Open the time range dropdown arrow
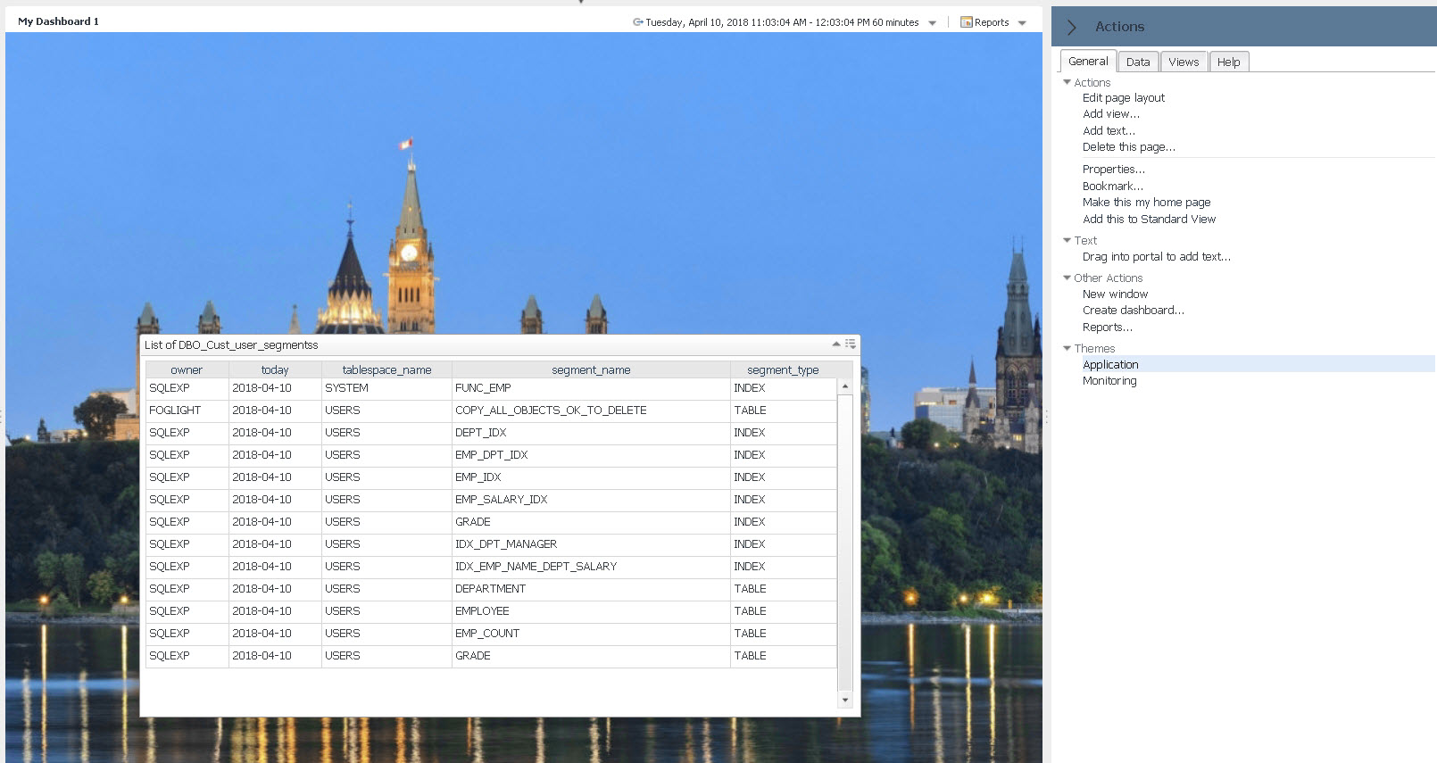This screenshot has width=1437, height=763. 933,23
